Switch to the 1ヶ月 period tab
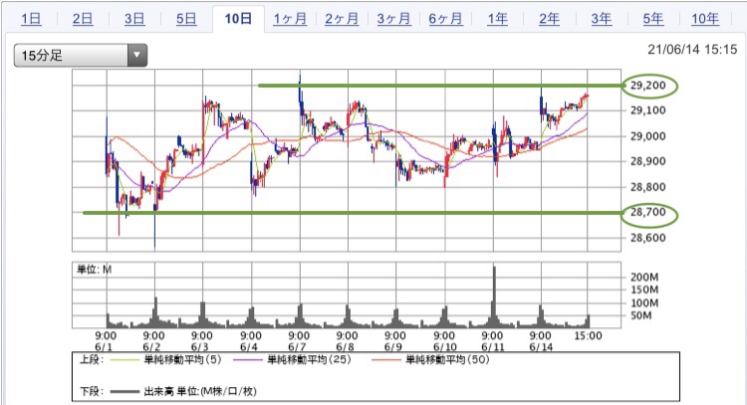 tap(290, 19)
